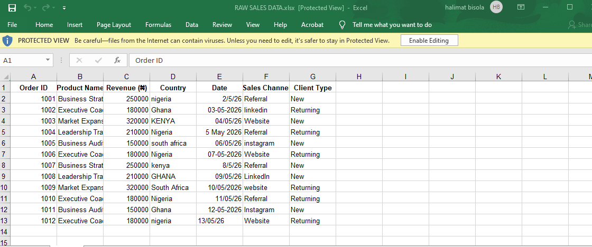This screenshot has width=592, height=247.
Task: Click the formula bar showing Order ID
Action: [x=360, y=60]
